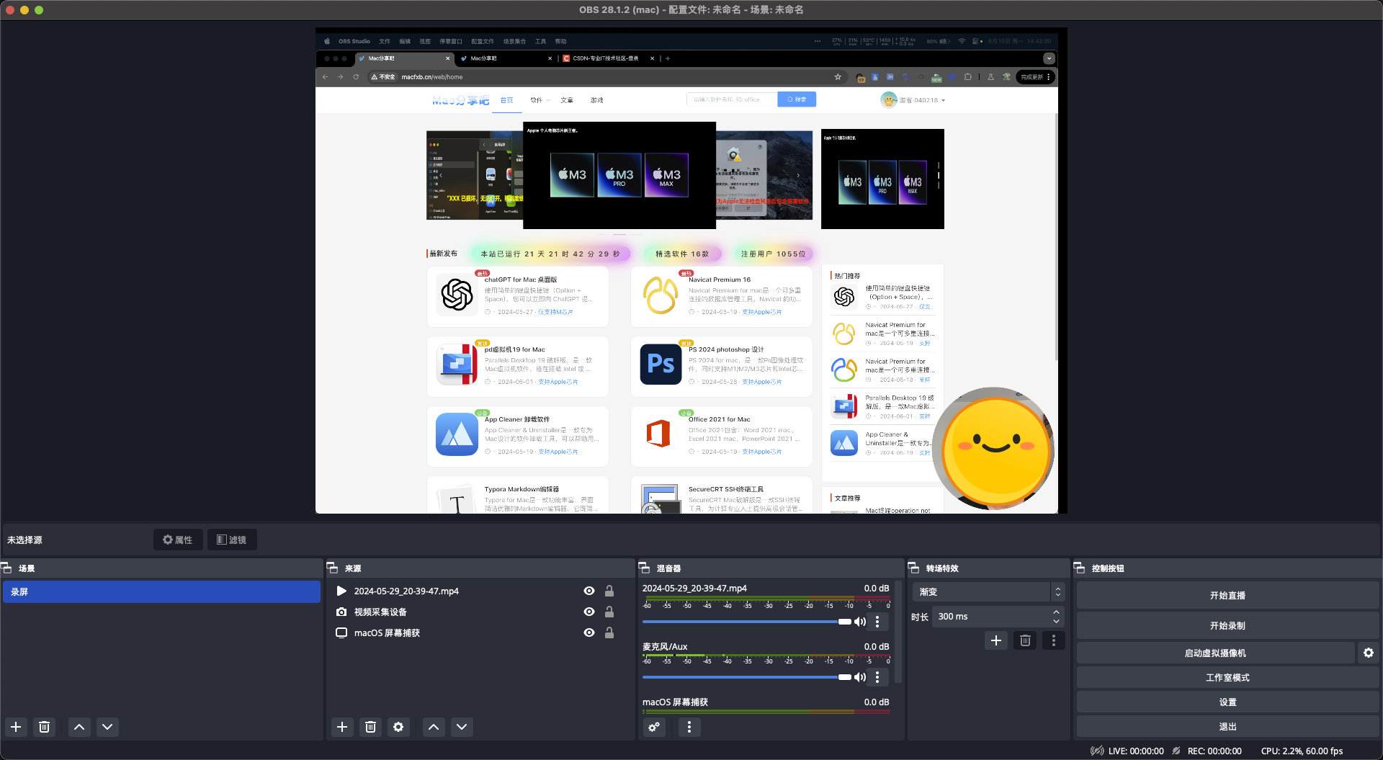This screenshot has height=760, width=1383.
Task: Open 设置 settings button
Action: pyautogui.click(x=1227, y=702)
